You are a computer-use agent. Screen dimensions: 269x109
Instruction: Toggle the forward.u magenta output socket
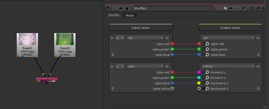(199, 72)
